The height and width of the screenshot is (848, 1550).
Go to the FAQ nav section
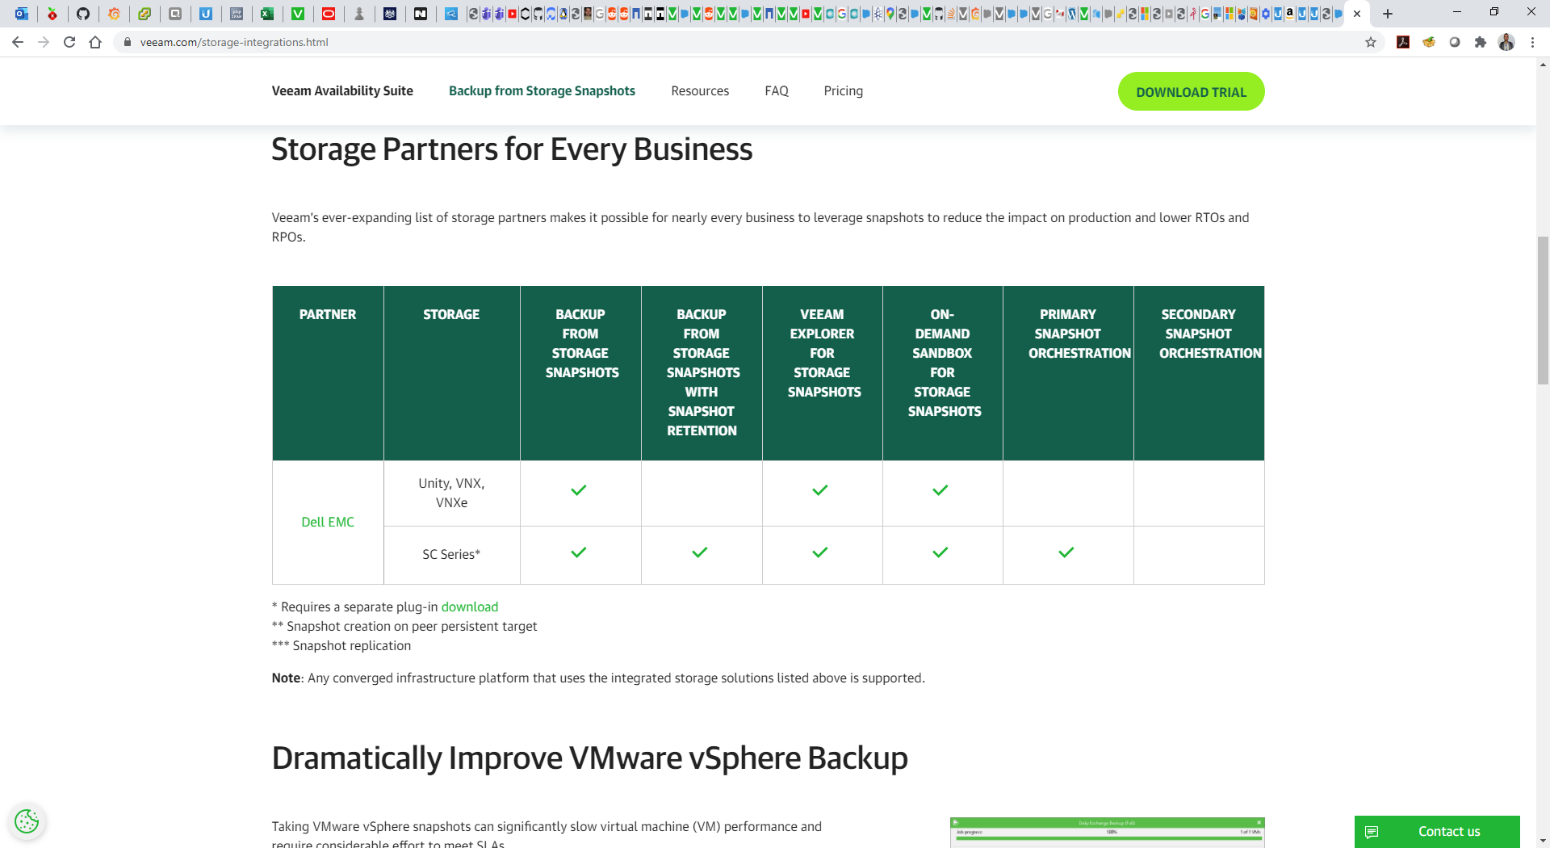777,91
